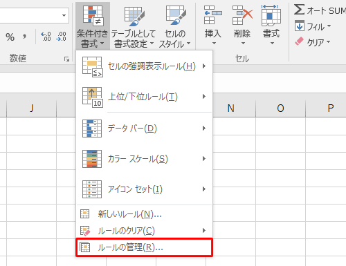The image size is (346, 266).
Task: Open ルールのクリア(C) submenu
Action: (x=144, y=231)
